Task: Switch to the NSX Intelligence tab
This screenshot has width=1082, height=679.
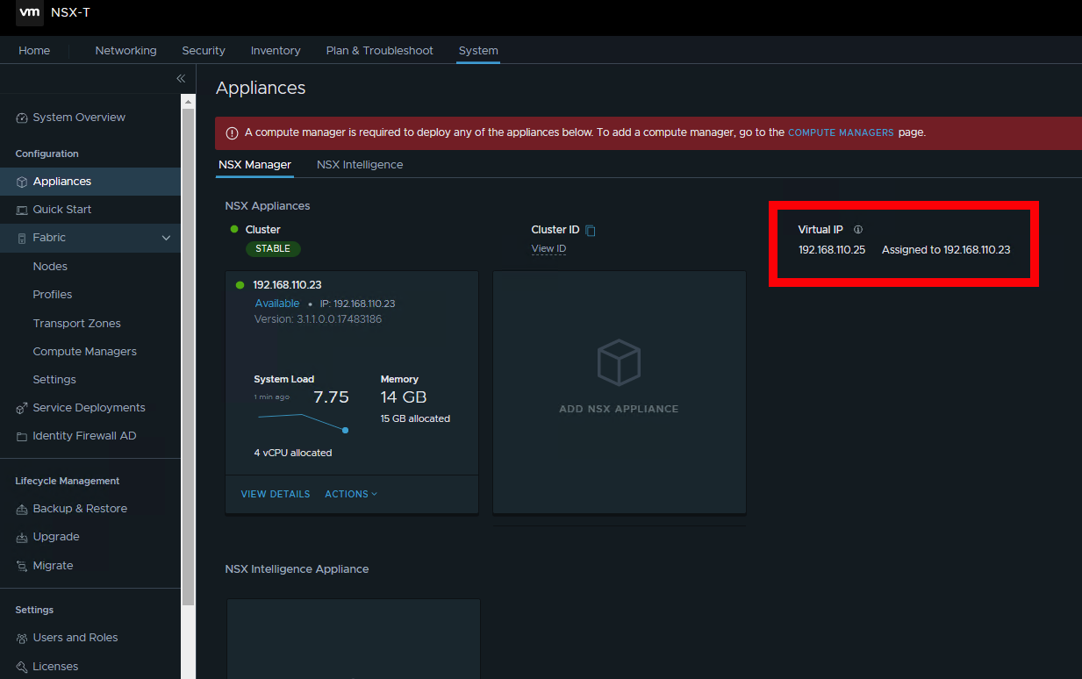Action: click(360, 165)
